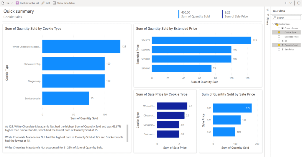Click the refresh icon in top-right corner
This screenshot has width=302, height=157.
(298, 3)
